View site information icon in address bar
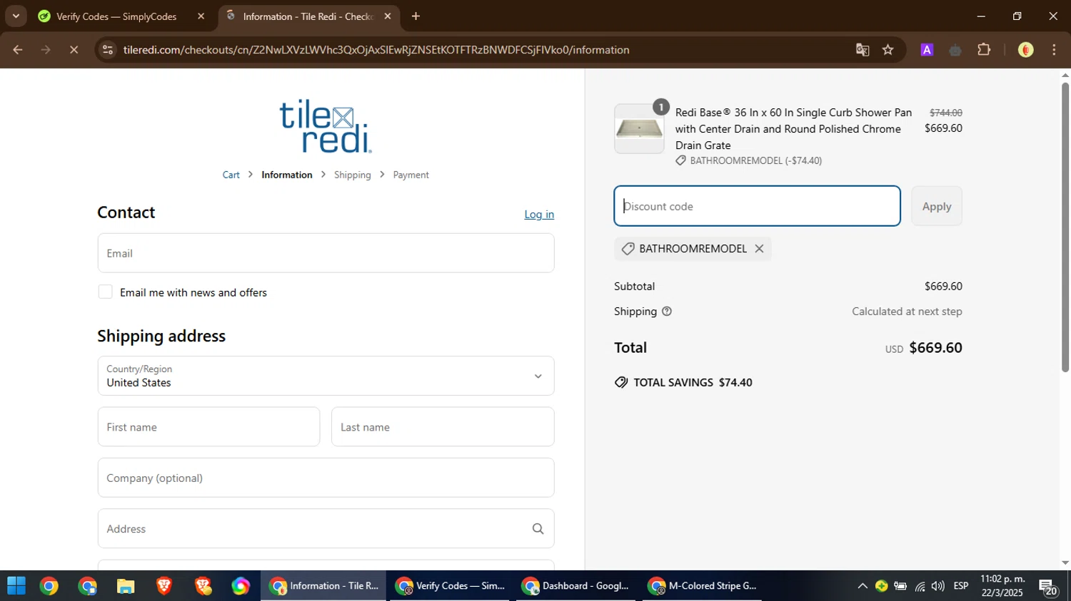The width and height of the screenshot is (1071, 601). 107,50
